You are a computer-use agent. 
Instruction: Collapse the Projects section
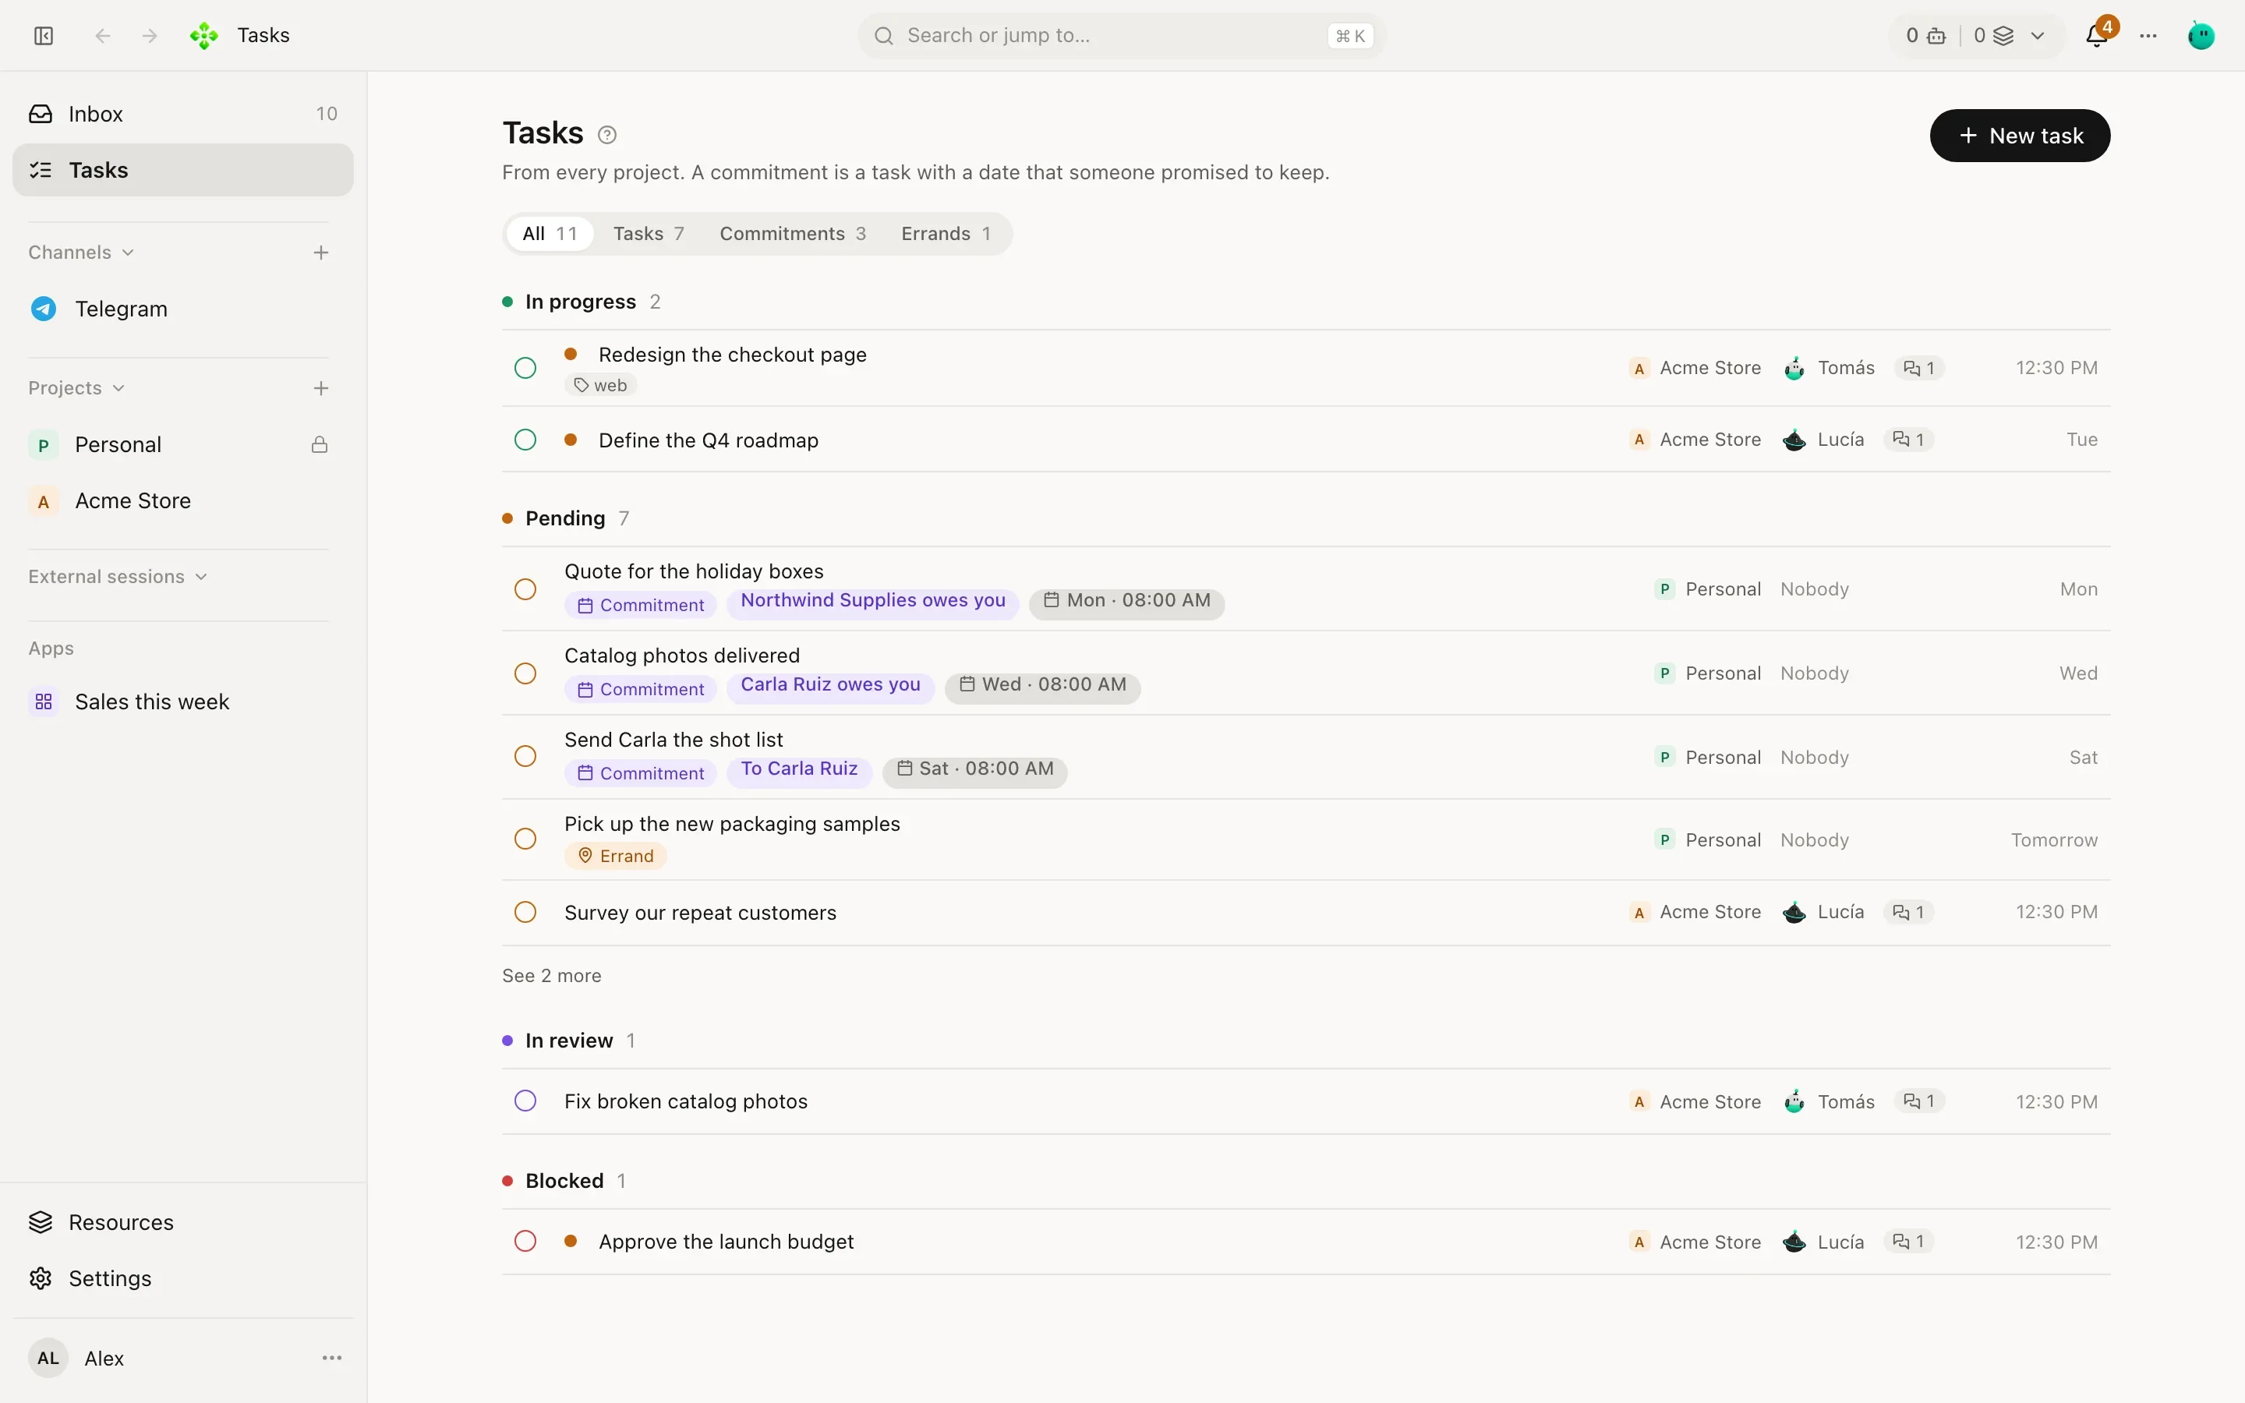click(x=76, y=388)
